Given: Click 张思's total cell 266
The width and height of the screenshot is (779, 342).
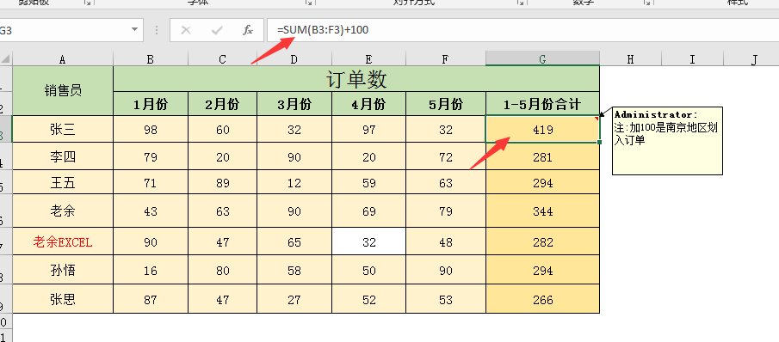Looking at the screenshot, I should pos(542,299).
